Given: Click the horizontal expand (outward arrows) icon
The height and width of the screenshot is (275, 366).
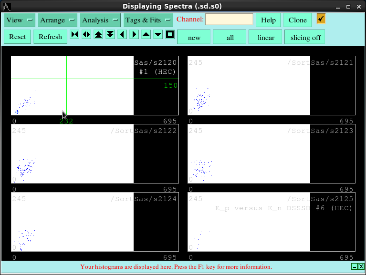Looking at the screenshot, I should [86, 34].
